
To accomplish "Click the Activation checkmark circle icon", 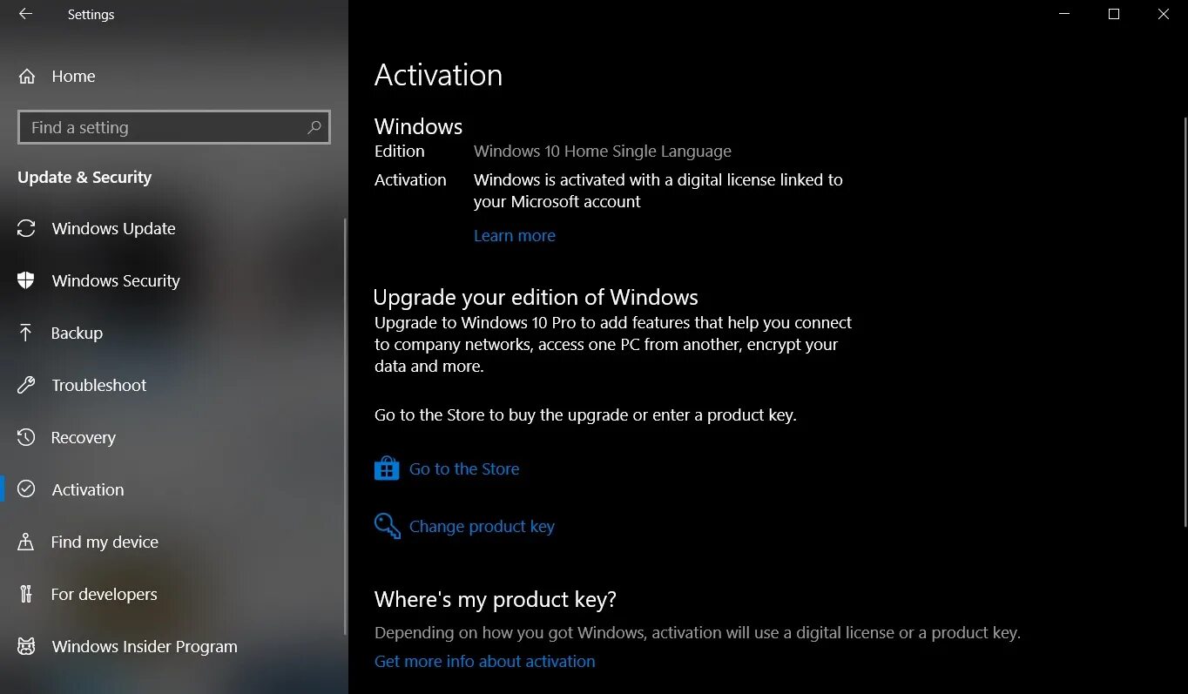I will click(26, 489).
